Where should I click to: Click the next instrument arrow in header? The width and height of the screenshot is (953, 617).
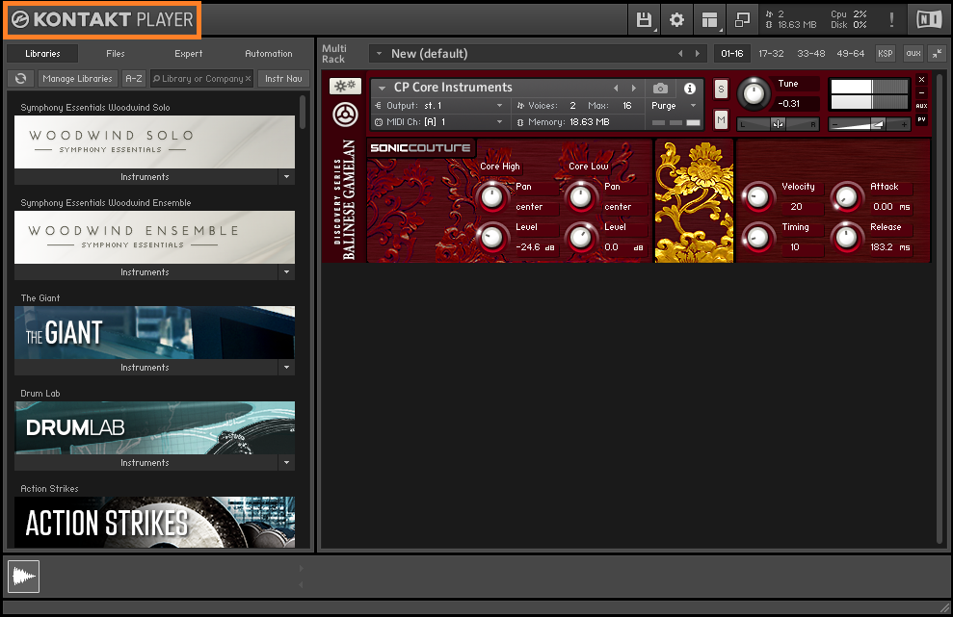click(633, 88)
